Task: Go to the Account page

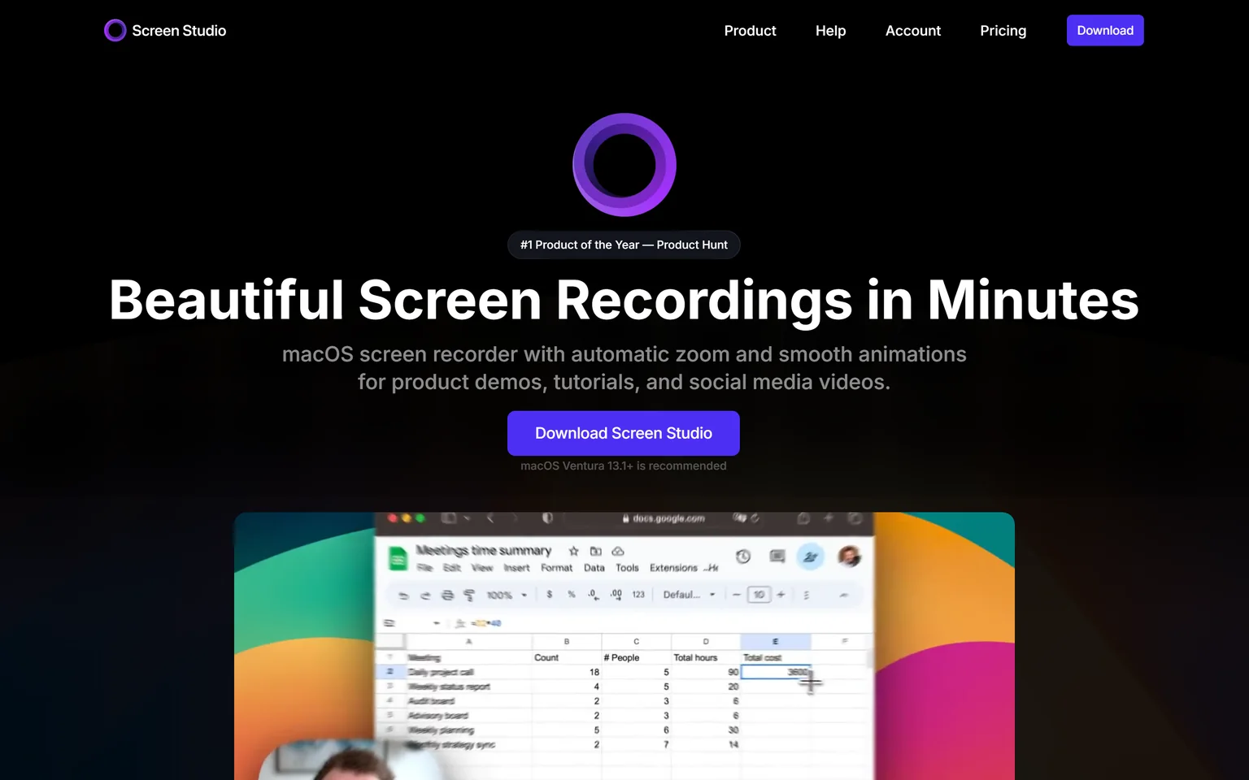Action: click(912, 31)
